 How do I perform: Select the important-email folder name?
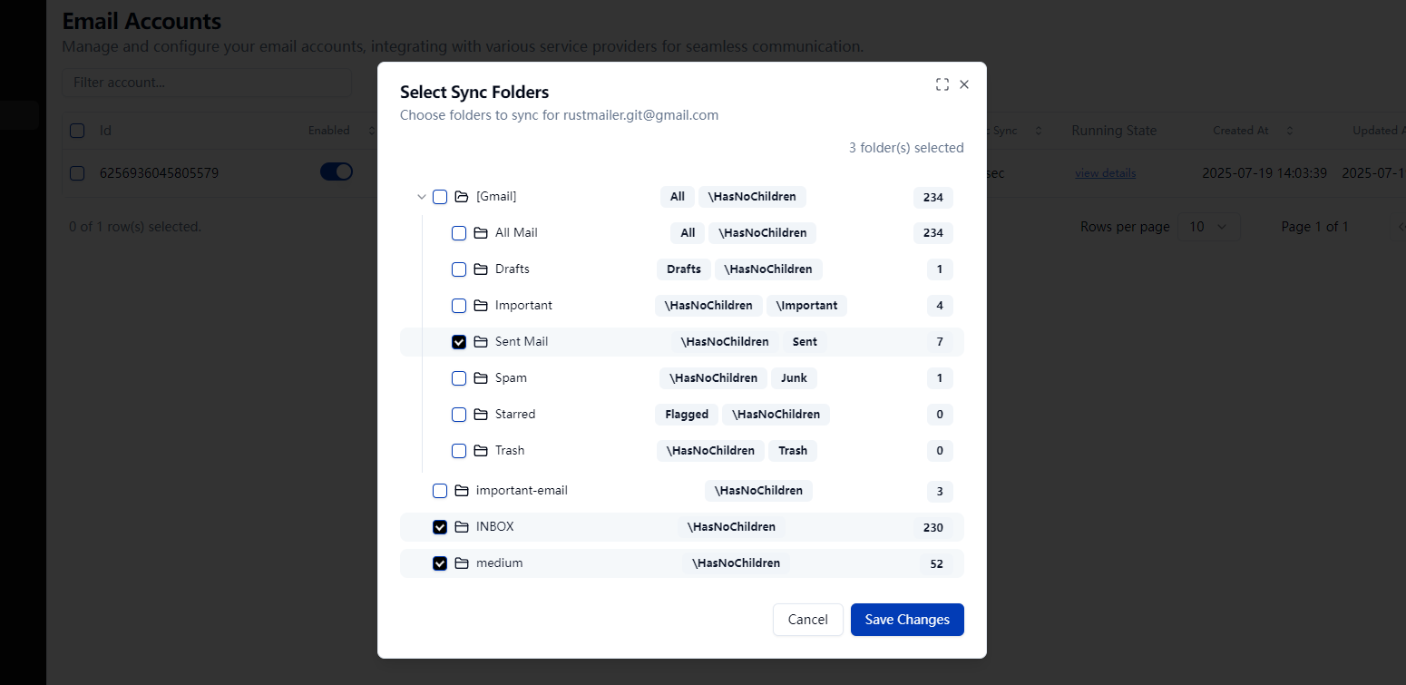click(x=522, y=491)
